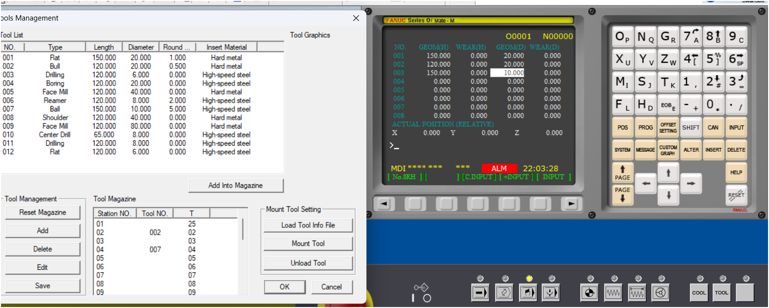
Task: Click the Cancel button in Tools Management
Action: click(x=332, y=287)
